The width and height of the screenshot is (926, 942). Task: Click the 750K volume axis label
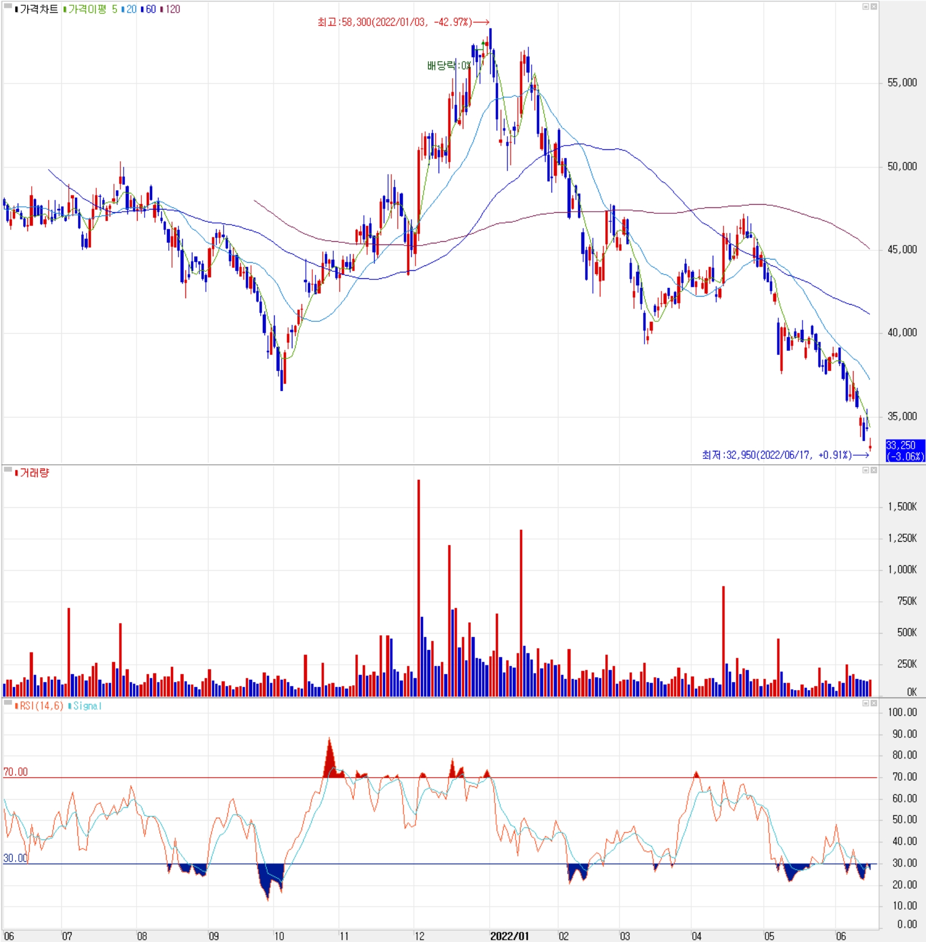point(907,601)
